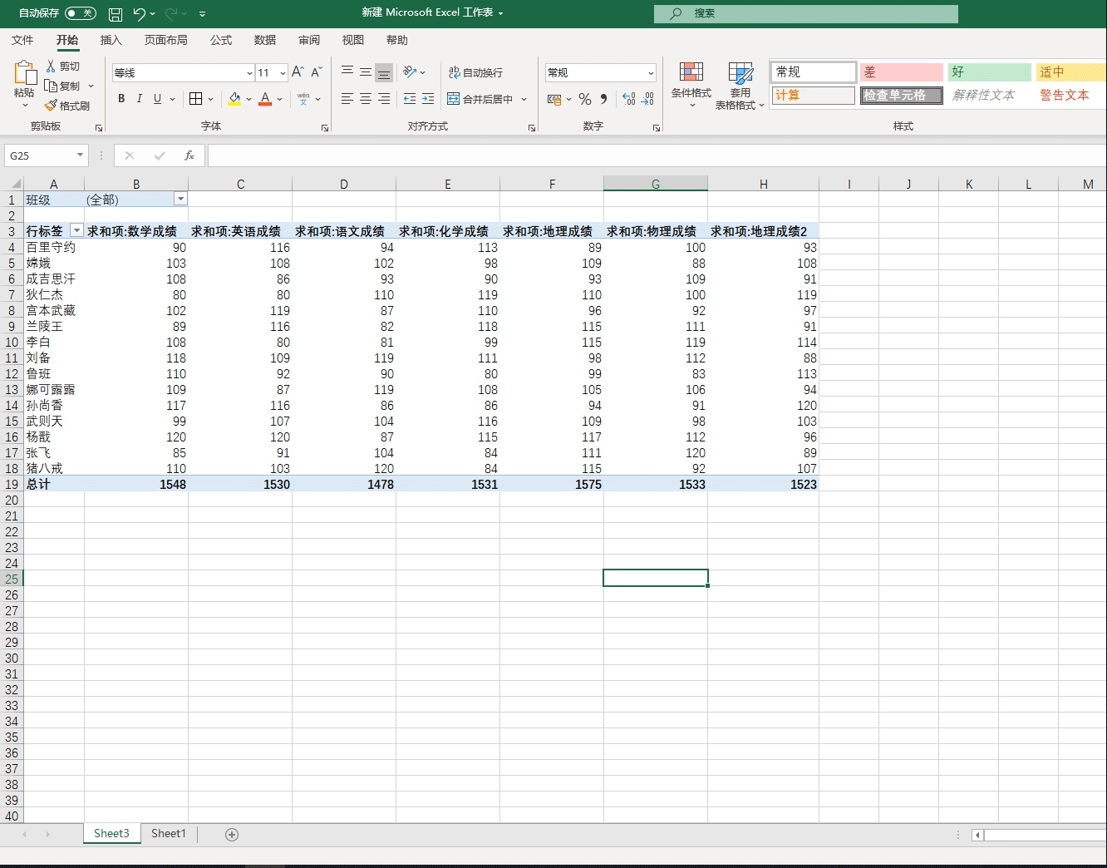Screen dimensions: 1107x868
Task: Open the font name dropdown
Action: click(249, 73)
